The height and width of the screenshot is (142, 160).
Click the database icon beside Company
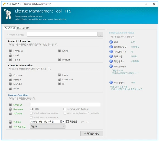[11, 51]
